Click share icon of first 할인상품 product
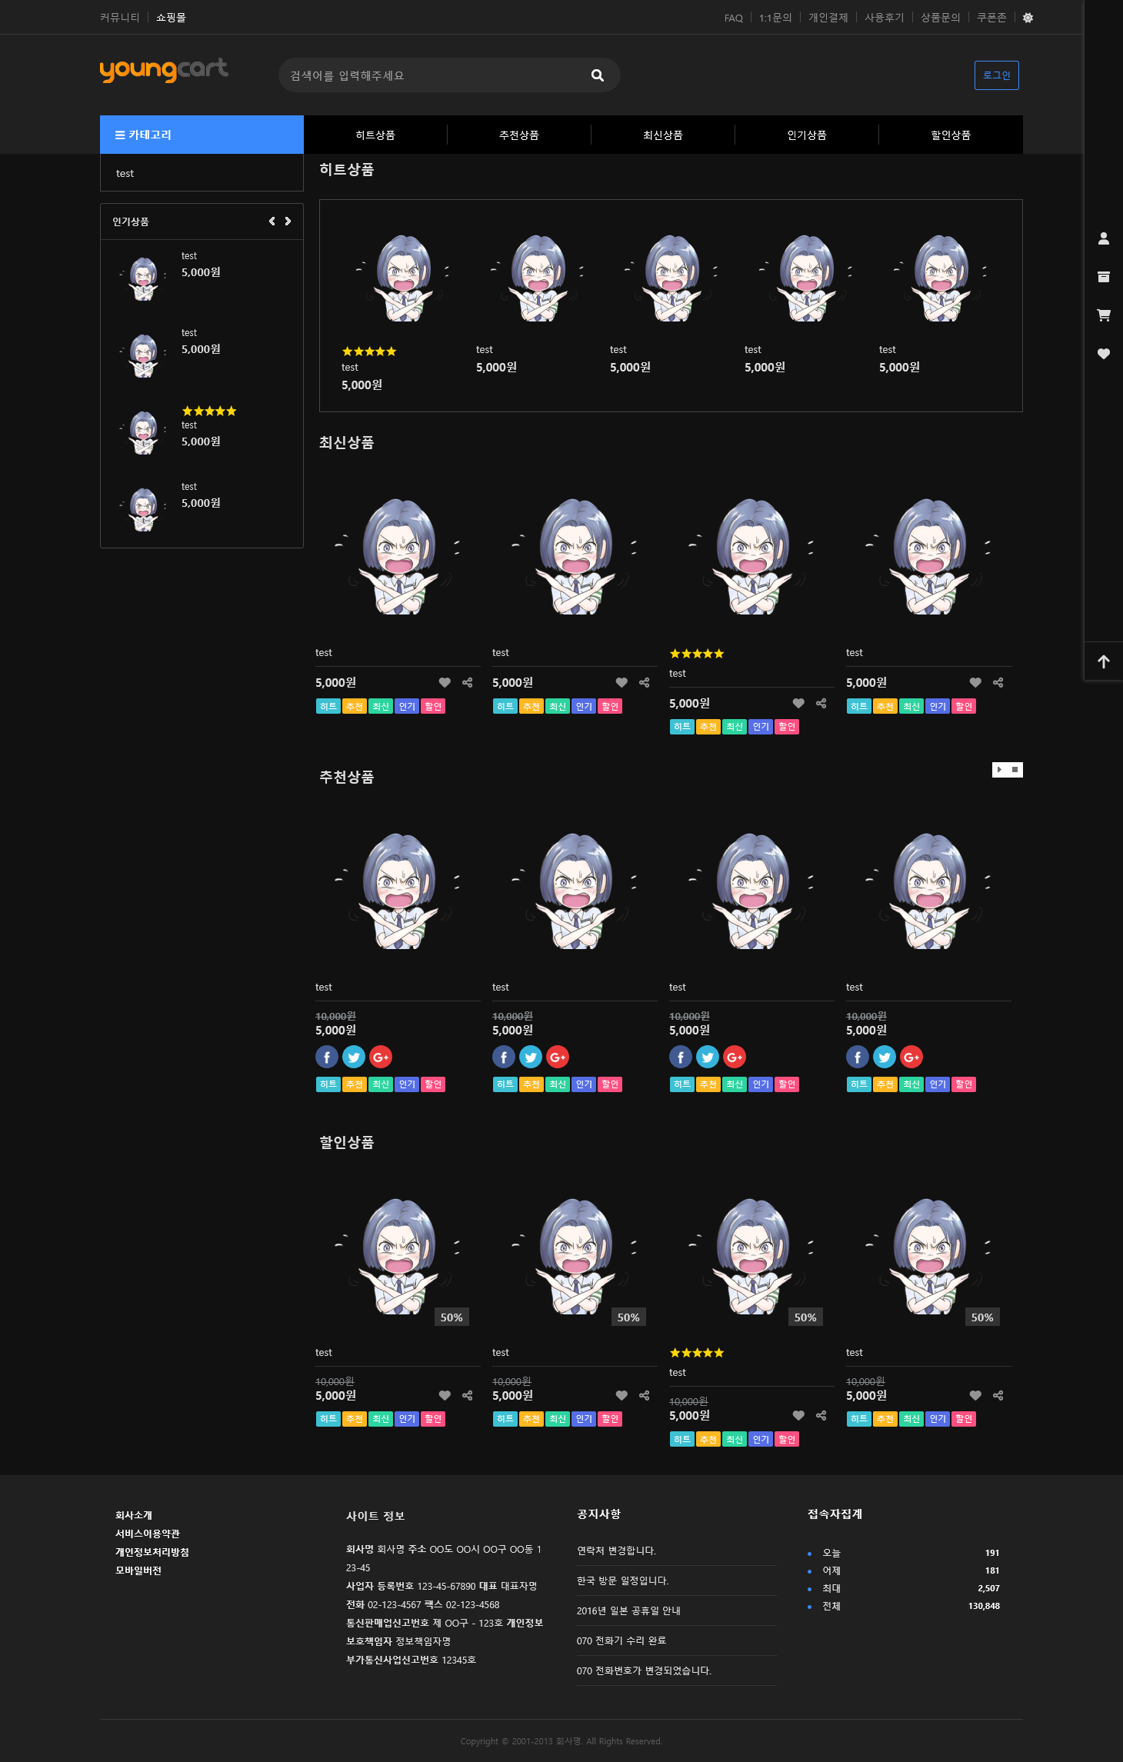This screenshot has height=1762, width=1123. 467,1396
